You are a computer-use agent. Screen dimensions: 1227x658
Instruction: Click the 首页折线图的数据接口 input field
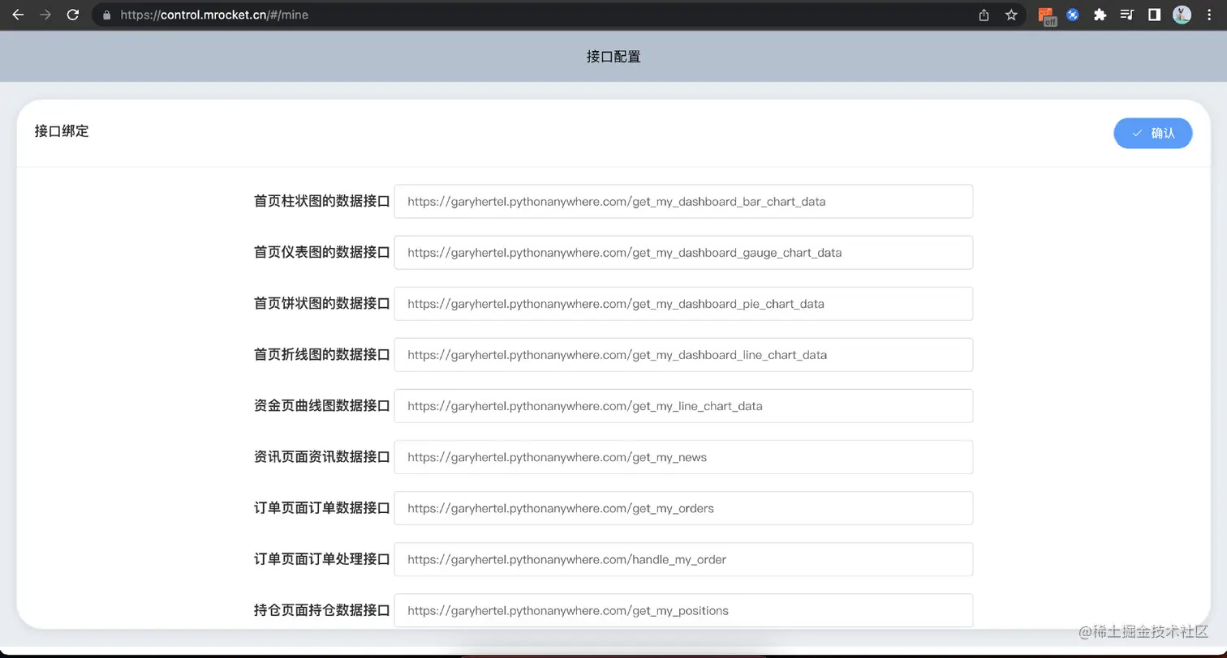coord(683,354)
